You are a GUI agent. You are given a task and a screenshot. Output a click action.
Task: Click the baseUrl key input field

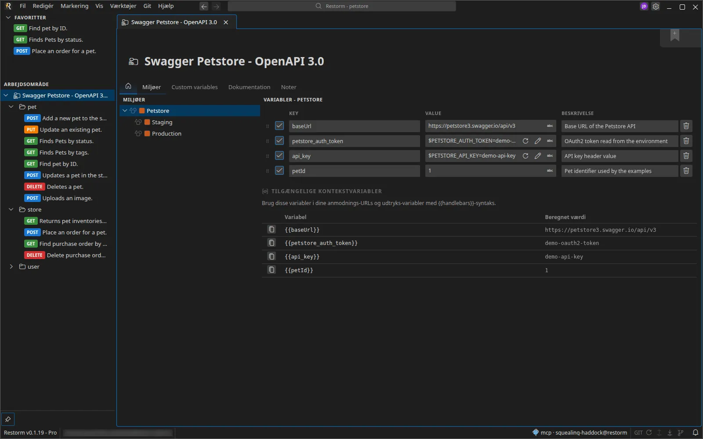tap(354, 126)
